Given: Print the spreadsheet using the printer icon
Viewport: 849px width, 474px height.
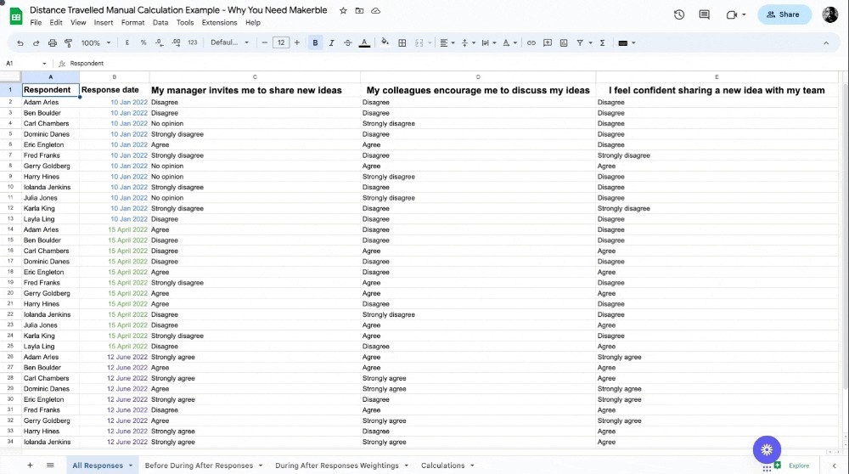Looking at the screenshot, I should (x=52, y=42).
